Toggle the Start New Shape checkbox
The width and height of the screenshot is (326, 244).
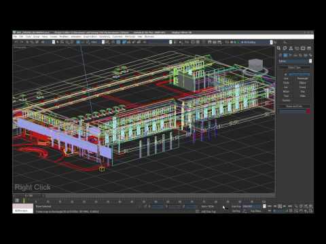[285, 74]
